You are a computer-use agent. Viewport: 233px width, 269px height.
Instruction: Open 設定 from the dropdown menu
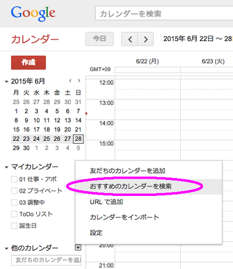[x=148, y=233]
